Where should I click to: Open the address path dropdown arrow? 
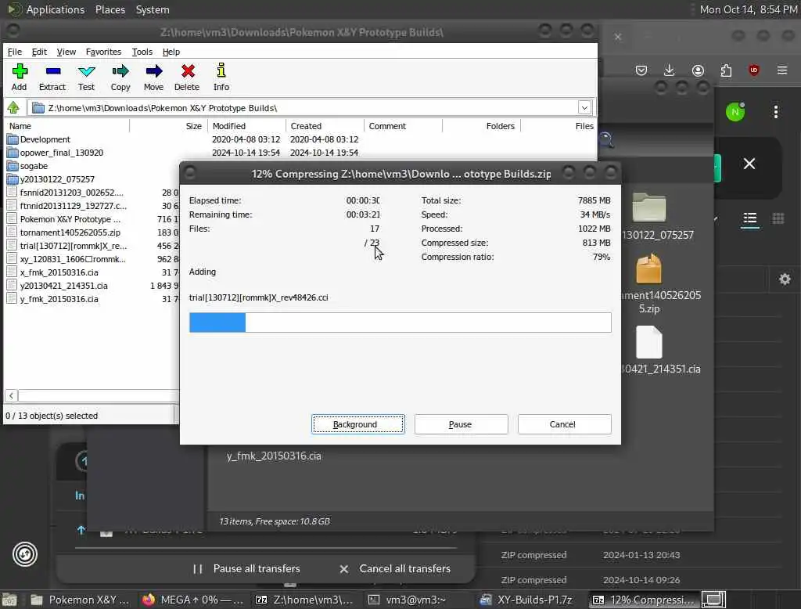[584, 108]
